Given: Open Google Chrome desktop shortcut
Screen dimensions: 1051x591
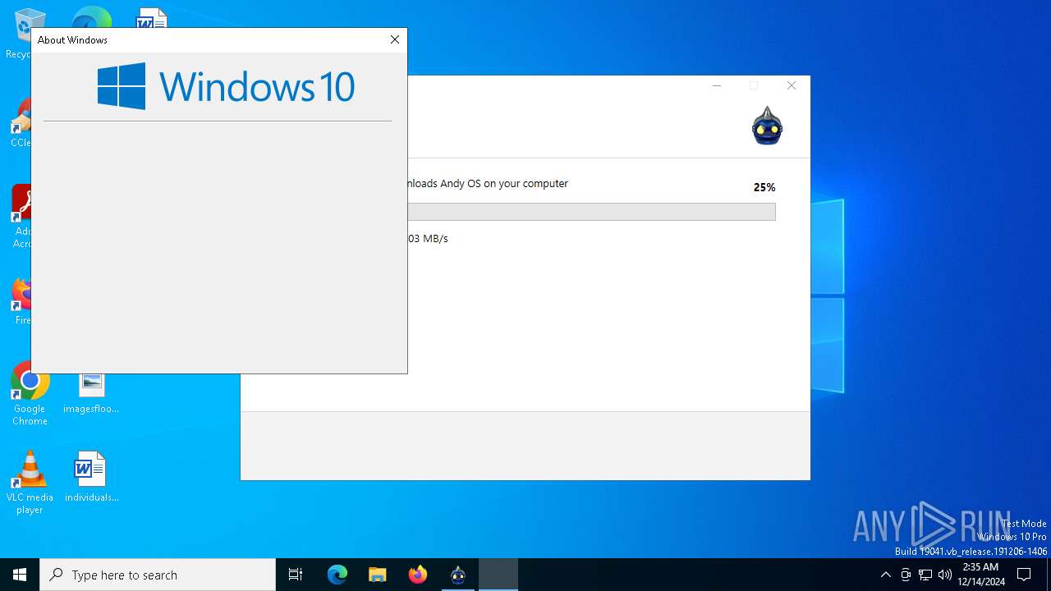Looking at the screenshot, I should [x=30, y=395].
